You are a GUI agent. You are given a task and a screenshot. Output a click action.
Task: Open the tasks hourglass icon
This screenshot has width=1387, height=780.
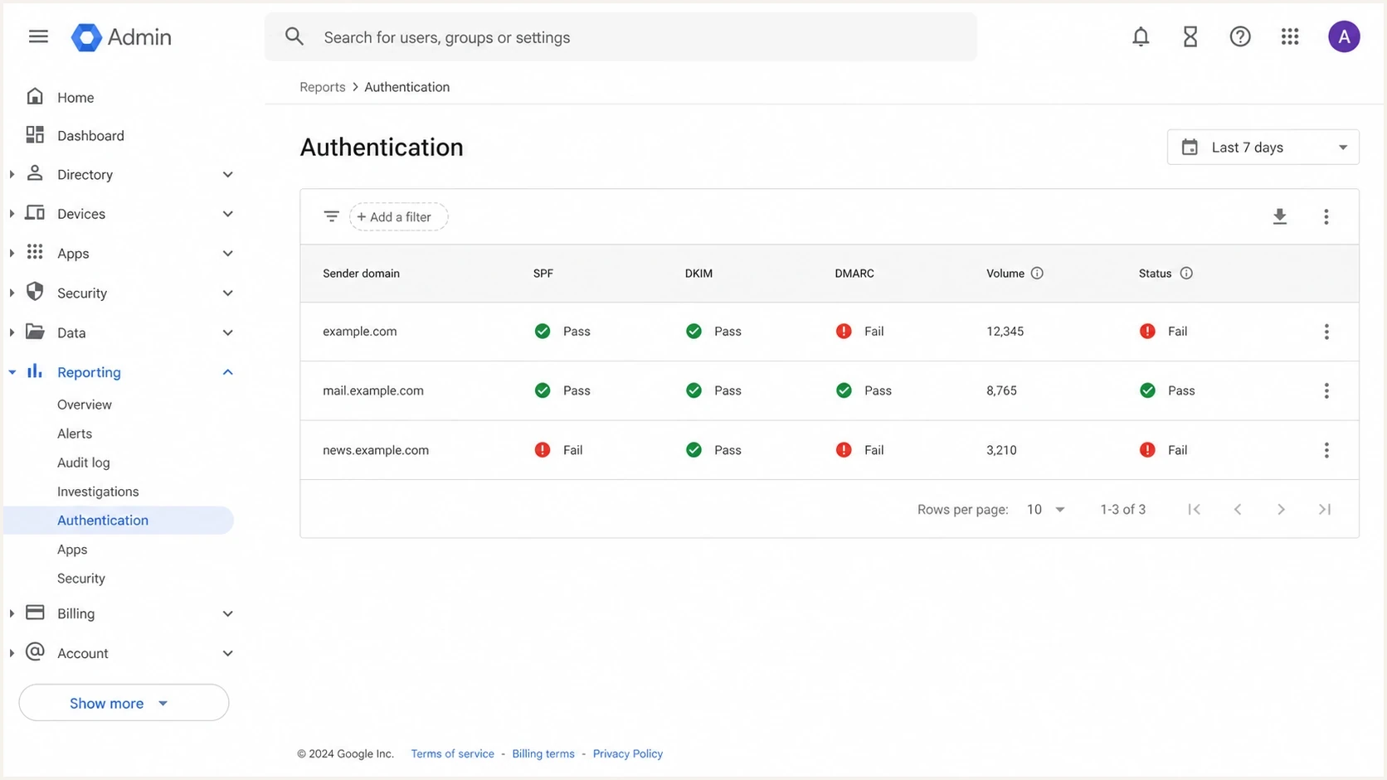[x=1190, y=36]
